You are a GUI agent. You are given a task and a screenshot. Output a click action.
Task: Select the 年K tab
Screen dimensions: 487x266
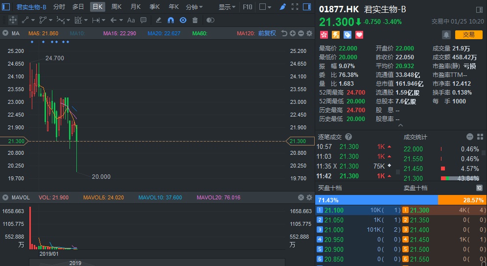click(x=174, y=6)
